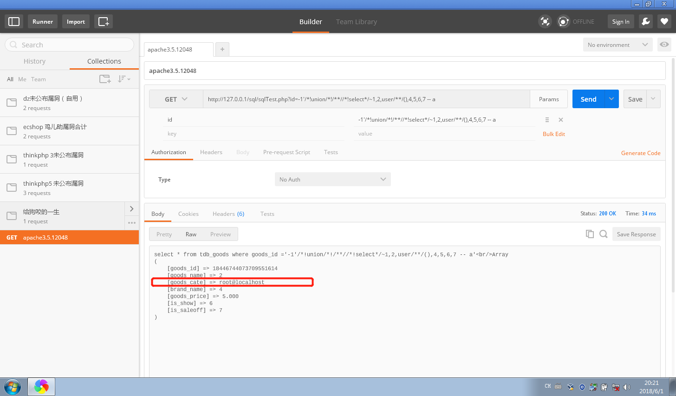Open the No environment dropdown

[617, 45]
